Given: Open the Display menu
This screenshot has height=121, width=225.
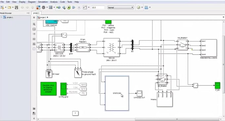Looking at the screenshot, I should [22, 2].
